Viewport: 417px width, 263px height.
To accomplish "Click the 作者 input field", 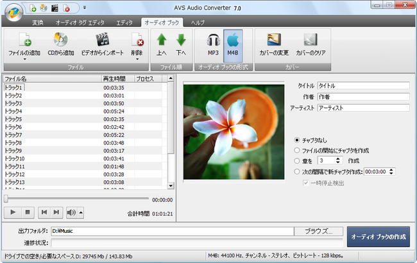I will point(364,97).
